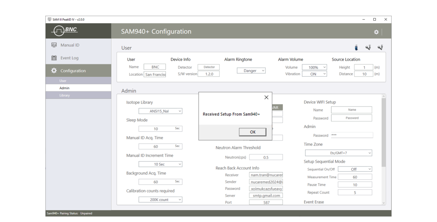Click the Admin panel vertical scrollbar thumb
Image resolution: width=437 pixels, height=222 pixels.
384,132
